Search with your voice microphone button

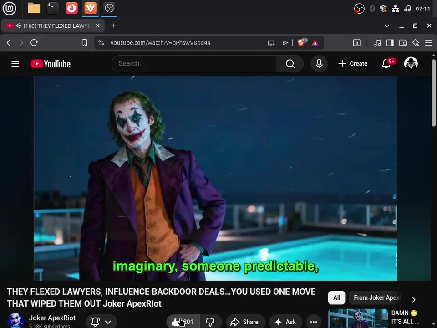tap(319, 64)
